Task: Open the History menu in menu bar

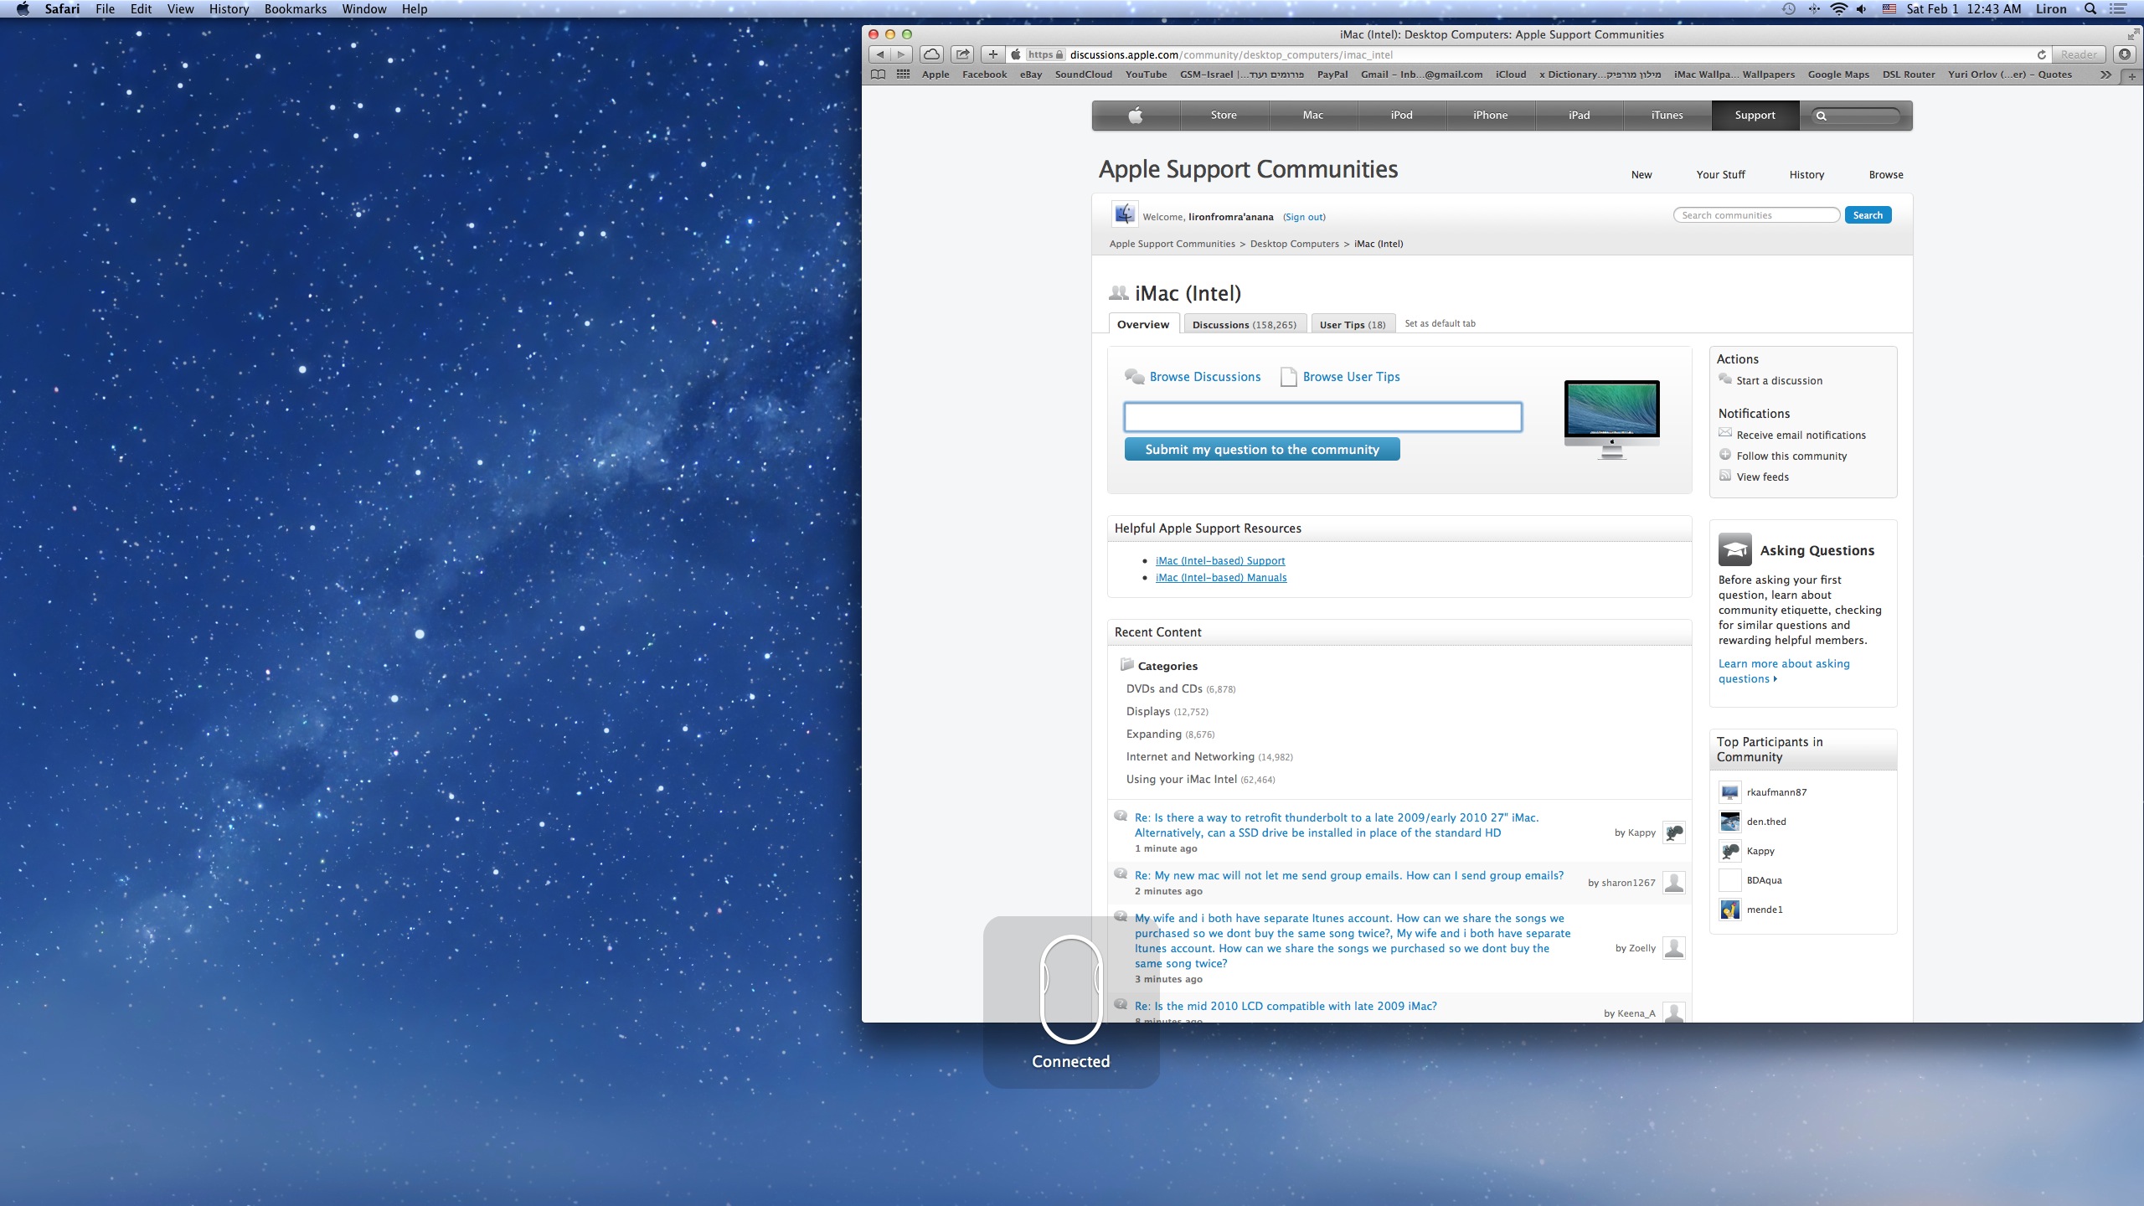Action: 229,9
